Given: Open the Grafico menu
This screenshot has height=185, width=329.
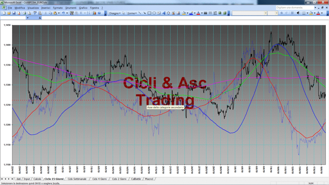Looking at the screenshot, I should click(83, 8).
